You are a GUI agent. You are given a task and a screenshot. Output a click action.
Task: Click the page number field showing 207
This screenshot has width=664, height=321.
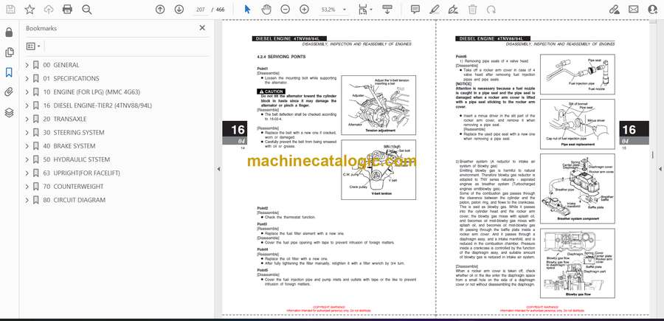tap(200, 10)
